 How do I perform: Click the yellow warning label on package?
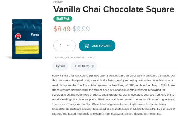tap(27, 49)
